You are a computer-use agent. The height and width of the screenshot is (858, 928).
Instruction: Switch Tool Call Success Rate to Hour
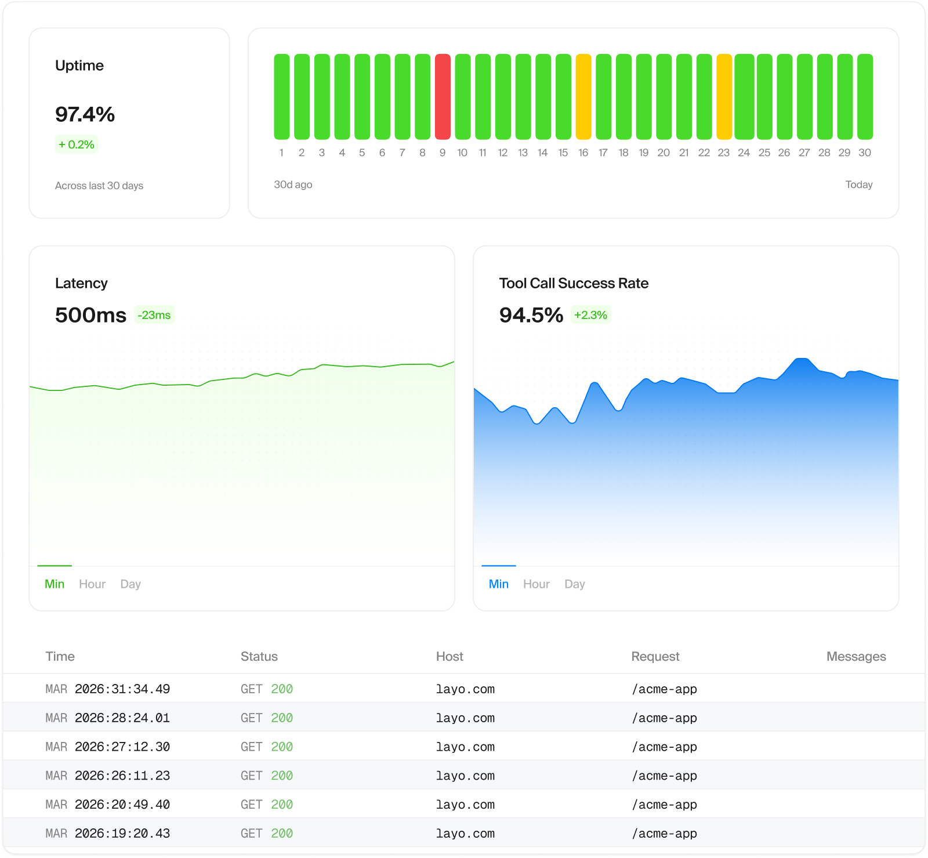tap(536, 584)
